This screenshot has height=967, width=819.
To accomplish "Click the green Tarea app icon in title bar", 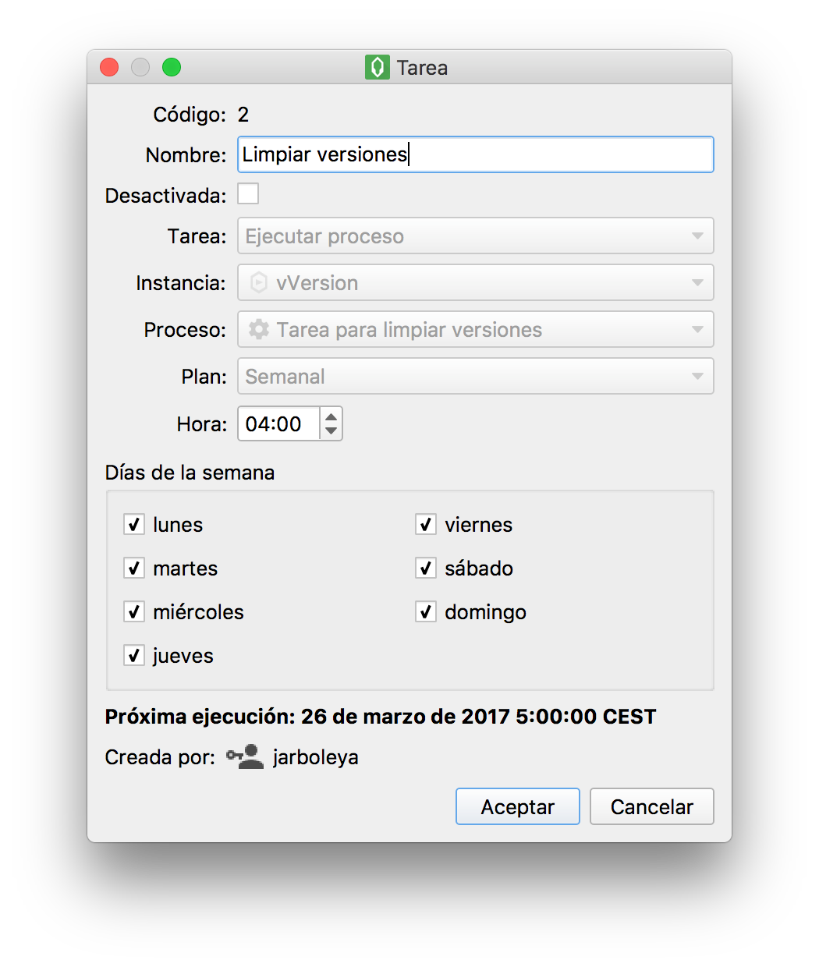I will pos(377,68).
